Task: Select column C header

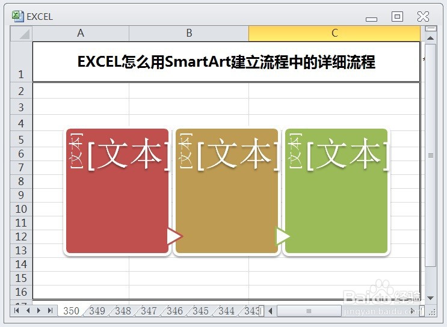Action: [x=334, y=34]
